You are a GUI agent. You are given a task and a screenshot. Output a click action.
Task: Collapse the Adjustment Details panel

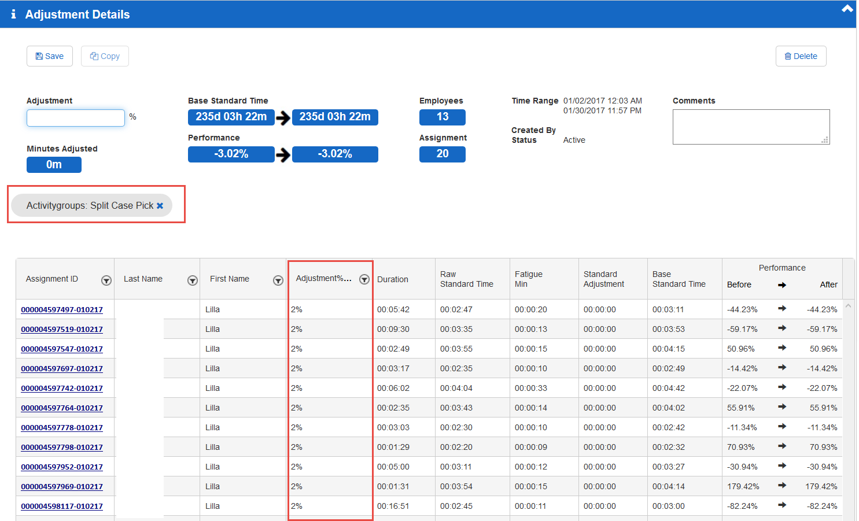[x=847, y=9]
